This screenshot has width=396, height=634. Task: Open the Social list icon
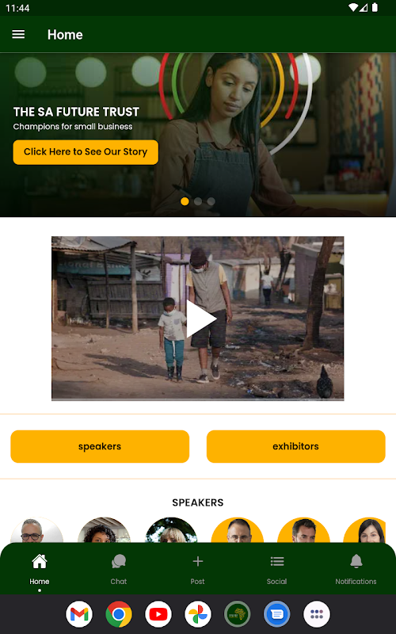coord(276,561)
